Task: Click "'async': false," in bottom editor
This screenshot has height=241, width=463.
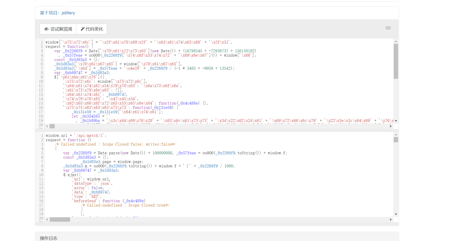Action: [88, 188]
